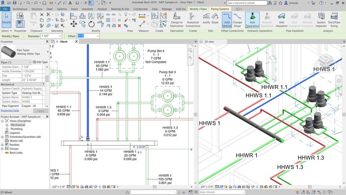Click the red Delete X icon
Screen dimensions: 346x195
pyautogui.click(x=119, y=26)
